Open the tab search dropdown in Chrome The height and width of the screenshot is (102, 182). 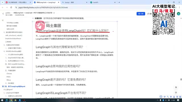tap(3, 2)
